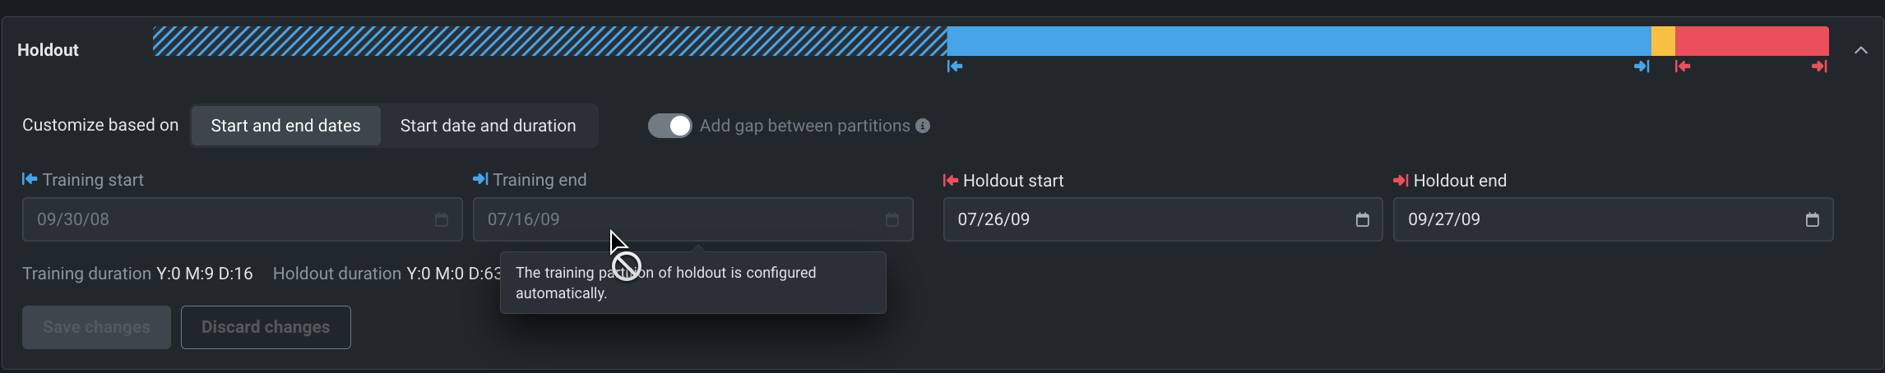Screen dimensions: 1885x373
Task: Switch to Start date and duration
Action: point(488,126)
